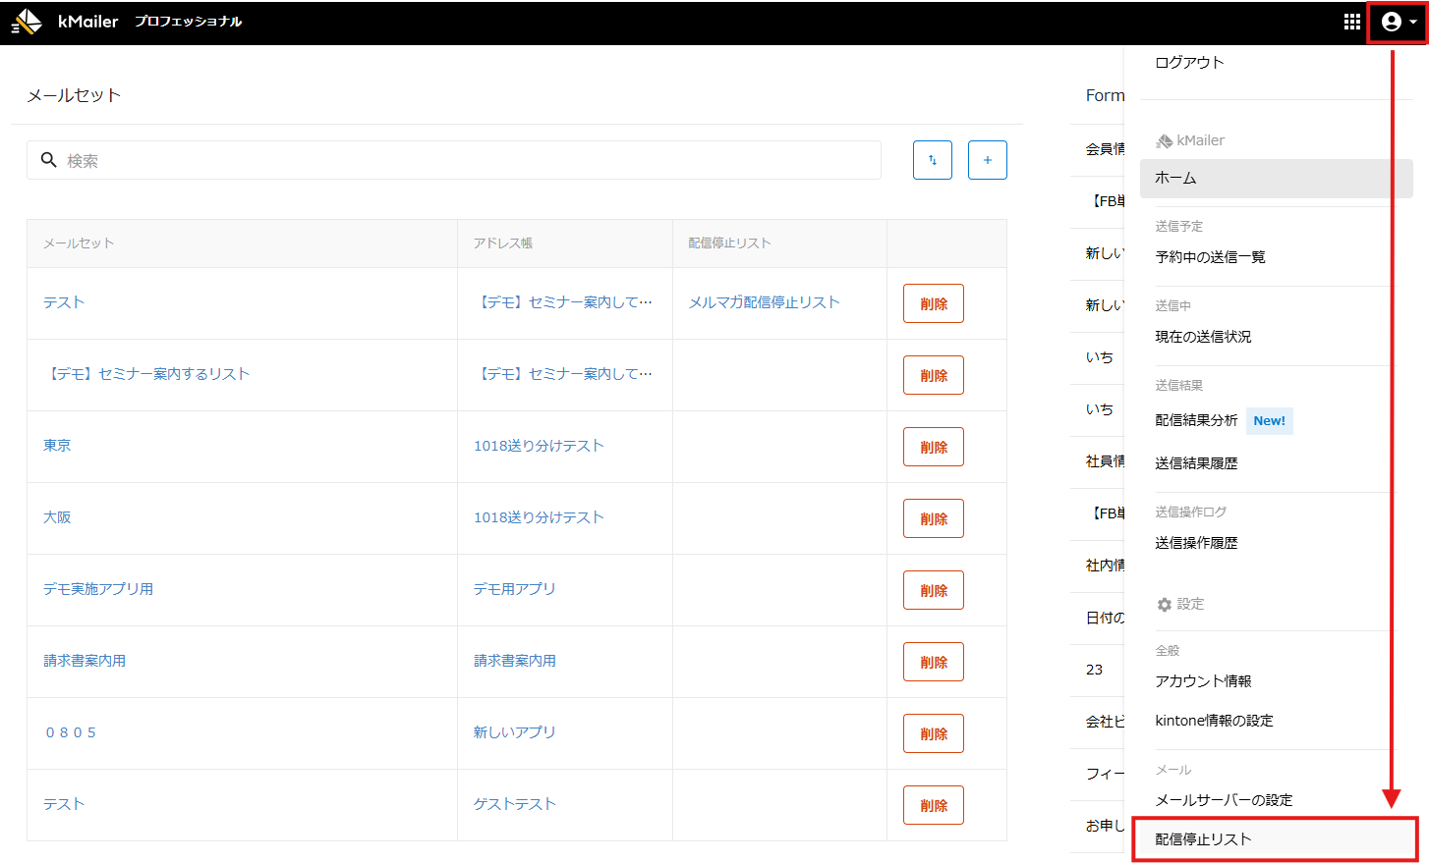Click the メルマガ配信停止リスト link
The image size is (1429, 863).
(x=764, y=302)
